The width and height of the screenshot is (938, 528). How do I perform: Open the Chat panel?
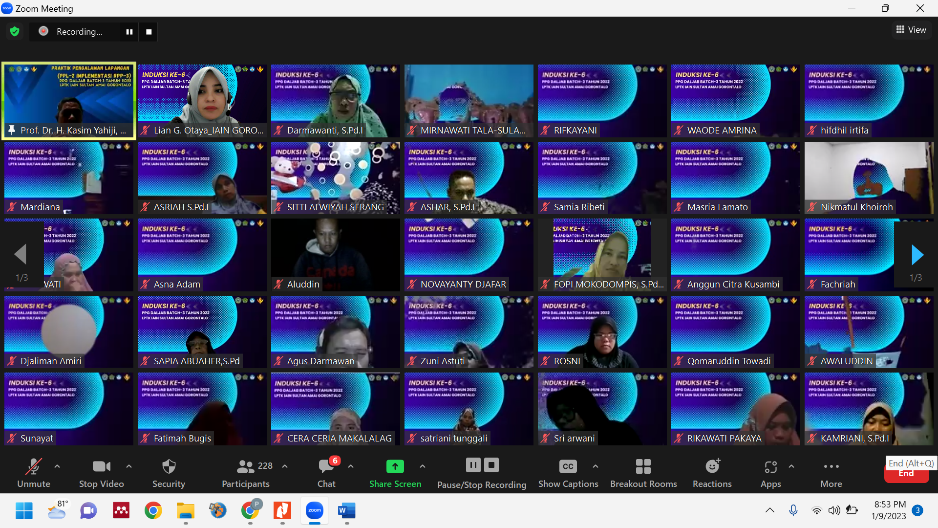(326, 467)
